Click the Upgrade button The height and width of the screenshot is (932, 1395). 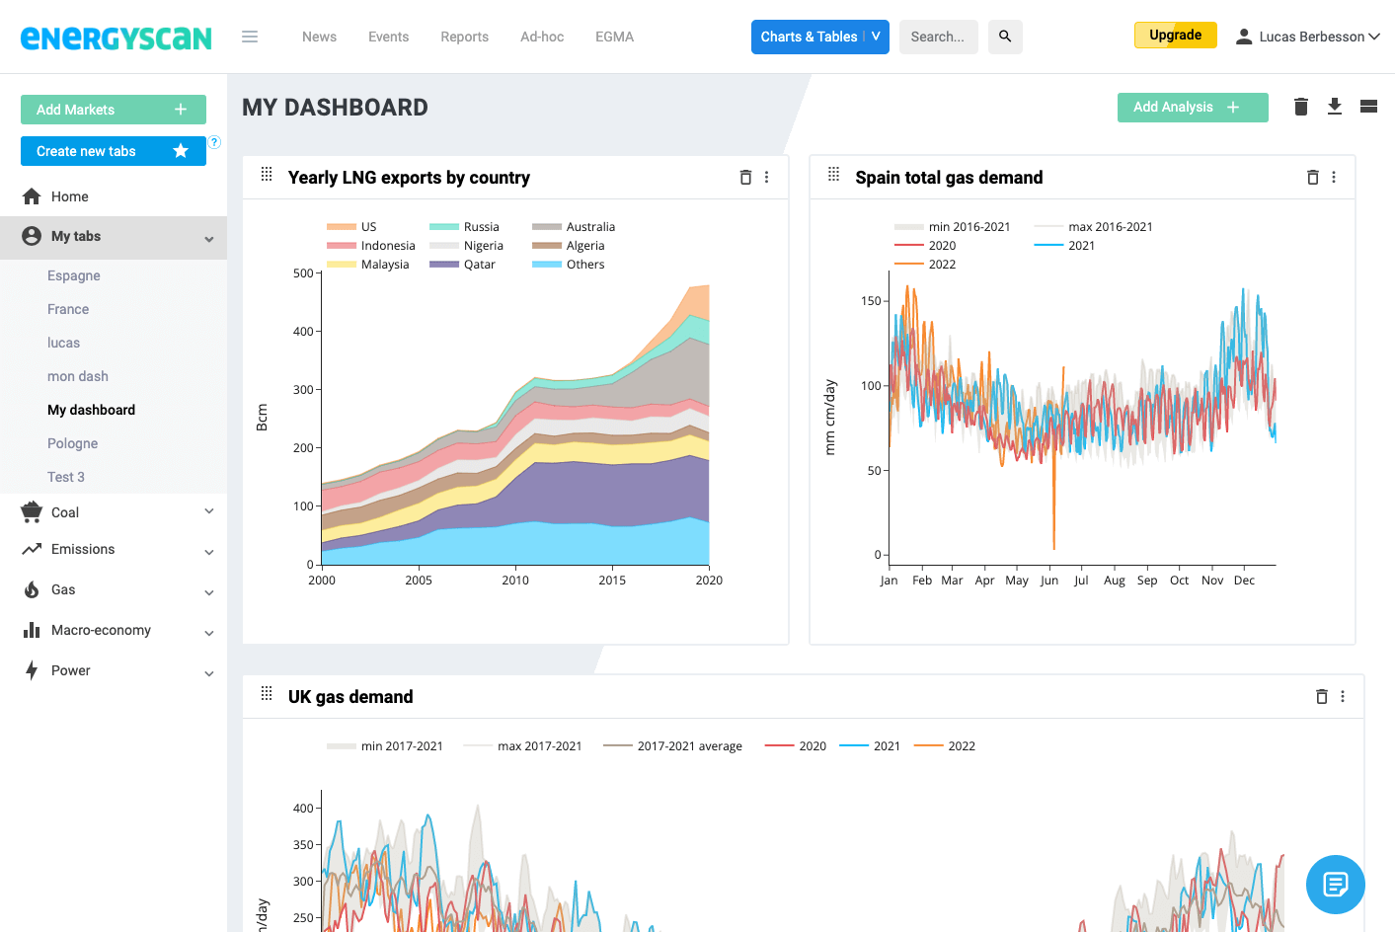[1175, 35]
